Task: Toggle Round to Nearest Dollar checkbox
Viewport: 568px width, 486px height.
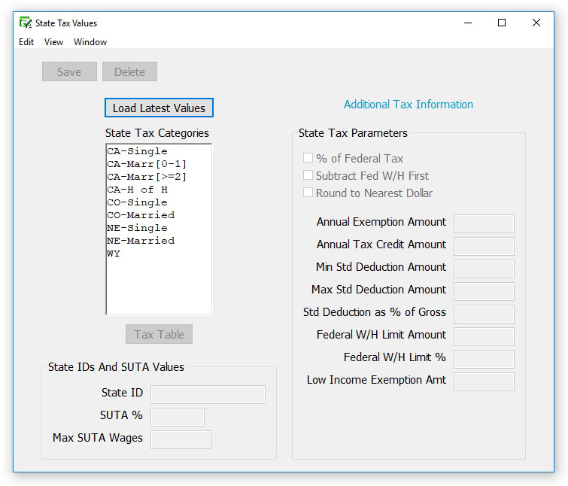Action: pos(308,193)
